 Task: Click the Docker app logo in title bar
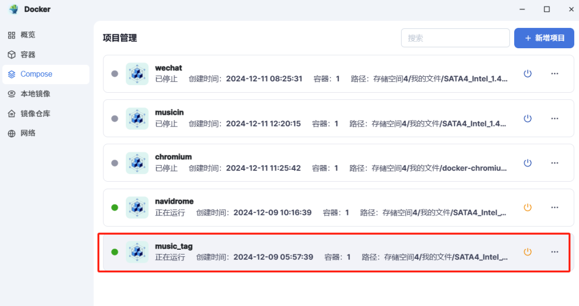click(x=14, y=9)
